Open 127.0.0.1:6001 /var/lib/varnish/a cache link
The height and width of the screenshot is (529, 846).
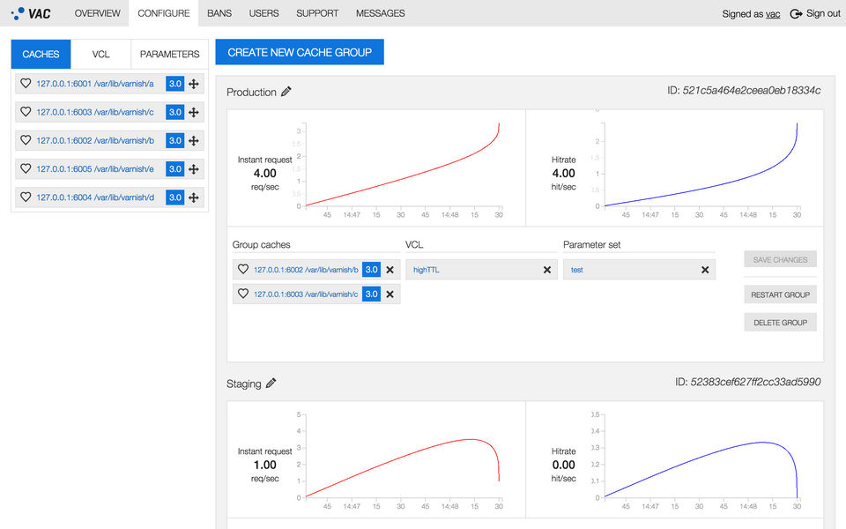tap(95, 84)
